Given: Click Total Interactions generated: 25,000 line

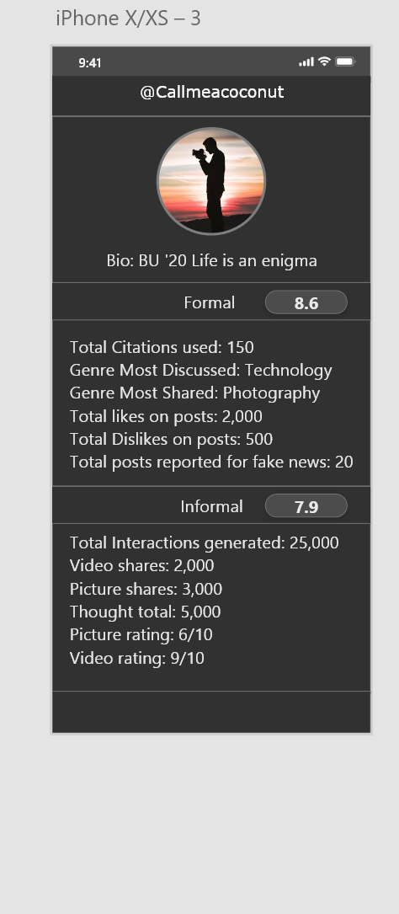Looking at the screenshot, I should pyautogui.click(x=205, y=543).
